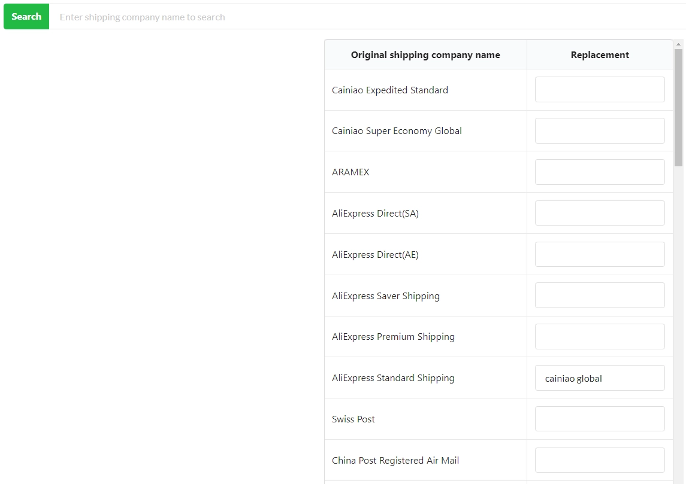Click the replacement field for Cainiao Expedited Standard
686x484 pixels.
pyautogui.click(x=599, y=90)
